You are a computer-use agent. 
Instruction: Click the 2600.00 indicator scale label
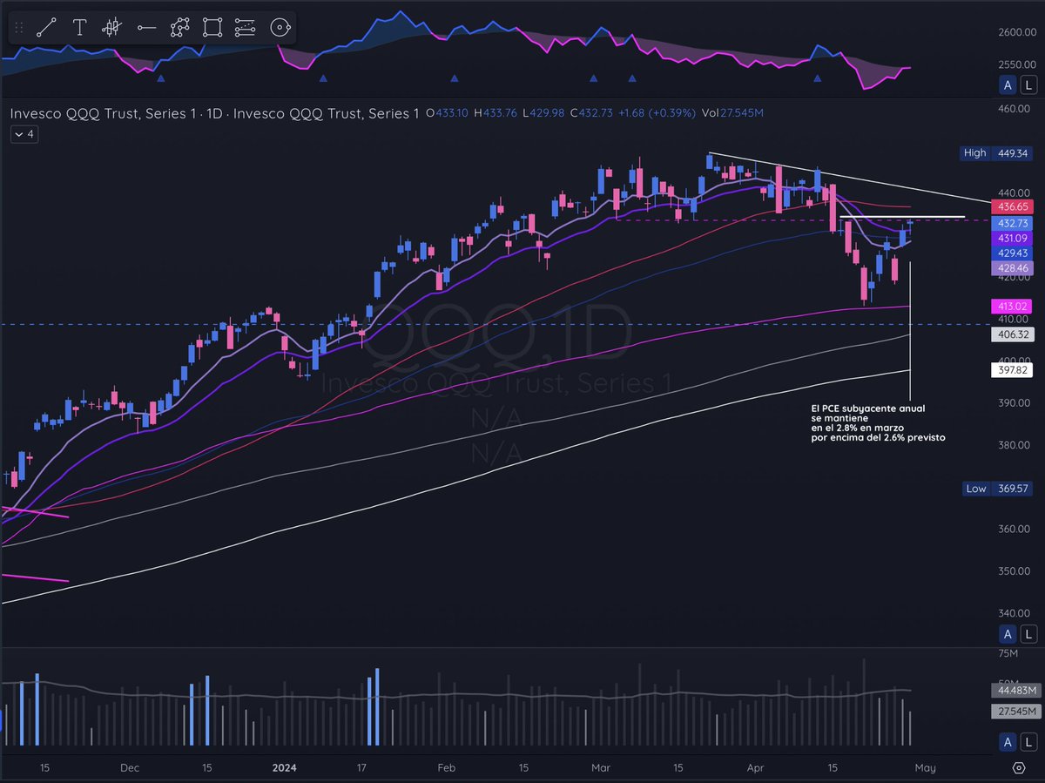pos(1015,32)
